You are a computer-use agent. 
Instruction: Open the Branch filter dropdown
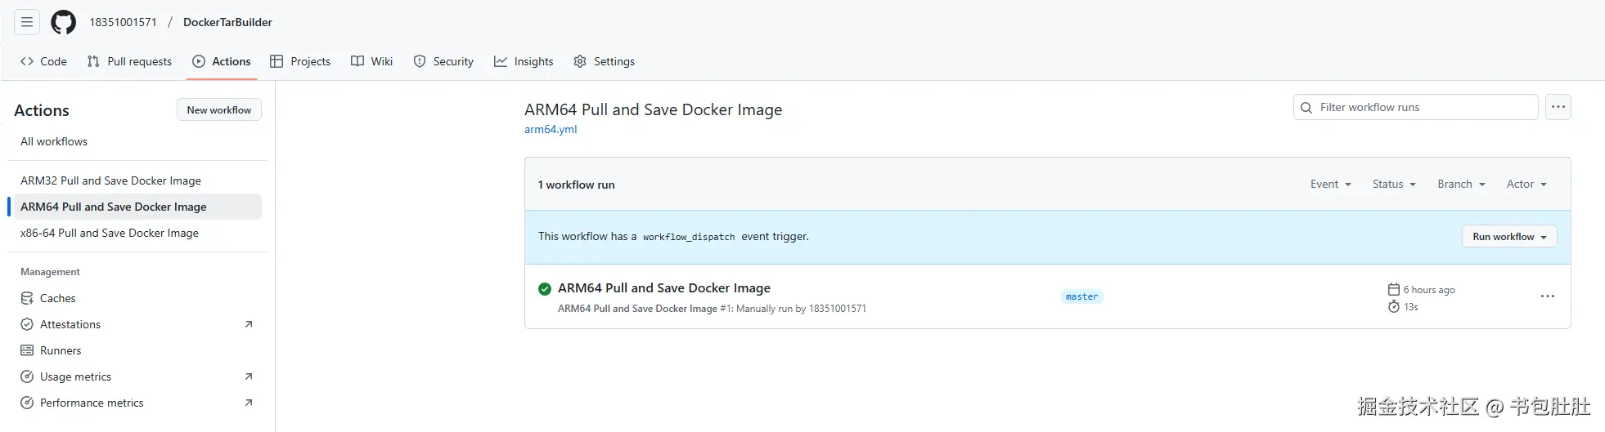click(x=1460, y=185)
